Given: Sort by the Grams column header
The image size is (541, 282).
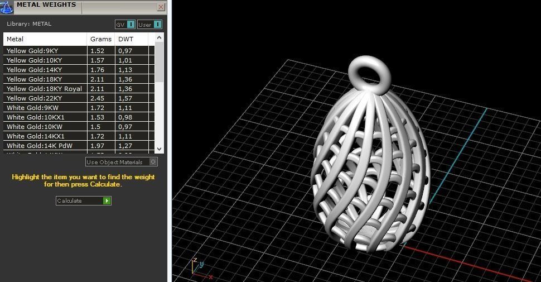Looking at the screenshot, I should (x=101, y=39).
